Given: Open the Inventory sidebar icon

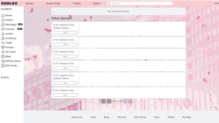Looking at the screenshot, I should [x=3, y=38].
